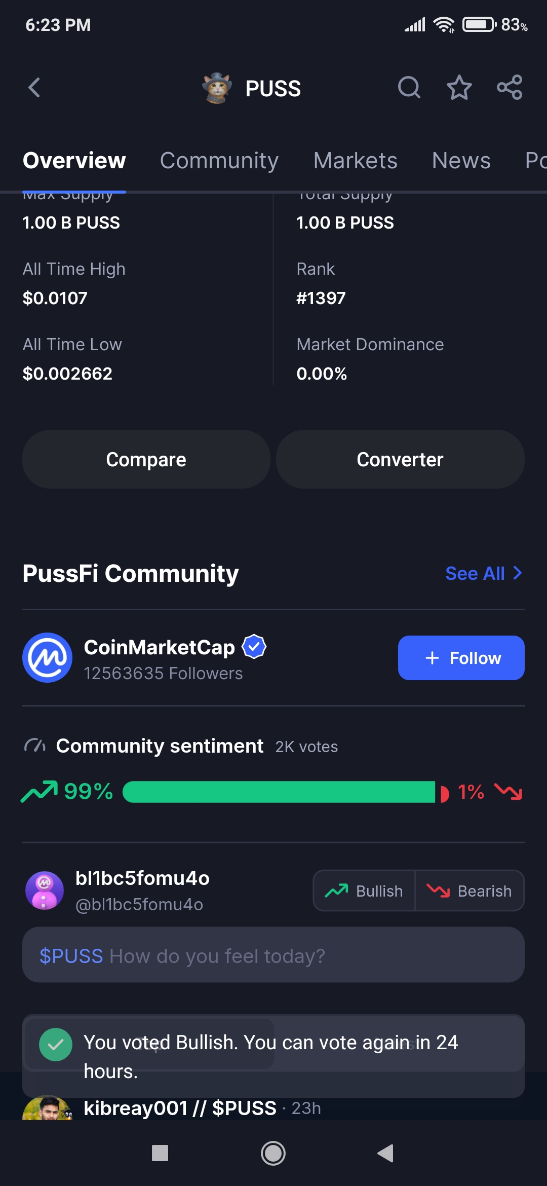Tap the green community sentiment bar
This screenshot has height=1186, width=547.
click(279, 792)
